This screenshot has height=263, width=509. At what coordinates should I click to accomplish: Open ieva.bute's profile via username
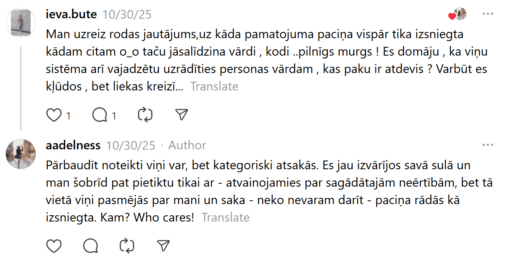click(x=71, y=15)
